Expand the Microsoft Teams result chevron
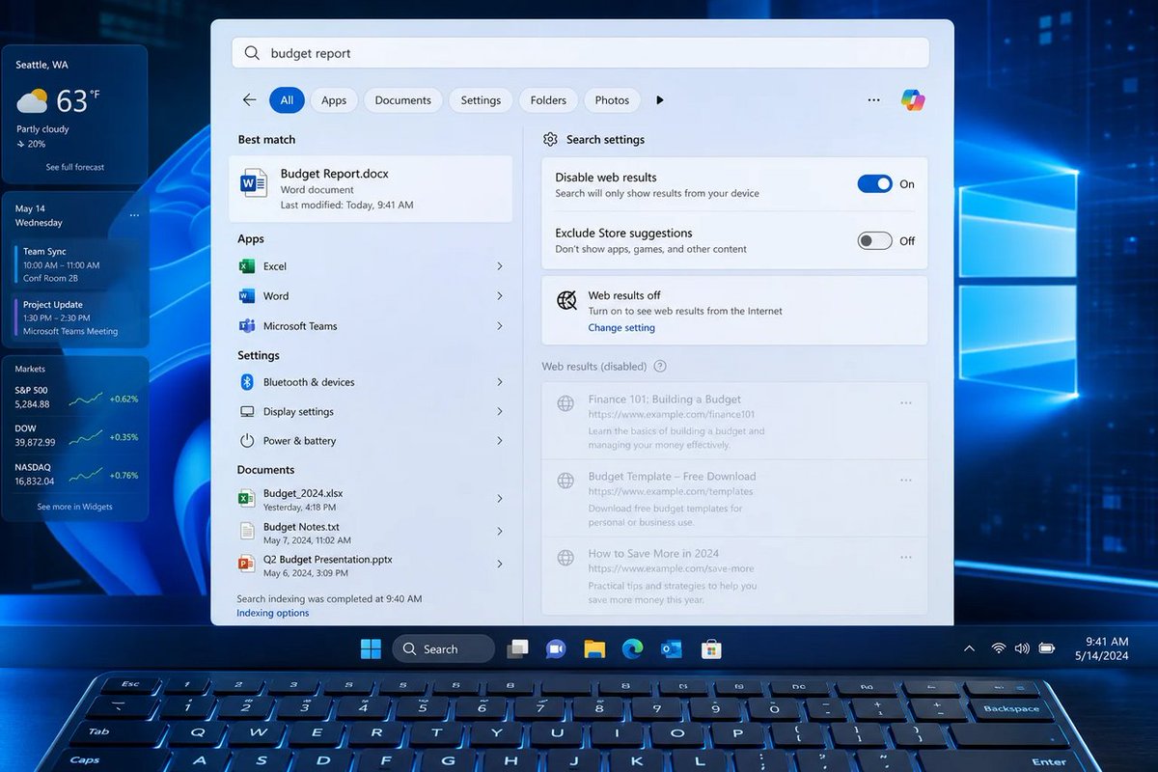The height and width of the screenshot is (772, 1158). tap(500, 326)
